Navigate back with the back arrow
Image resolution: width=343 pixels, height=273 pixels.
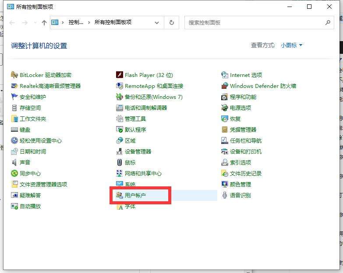click(12, 22)
